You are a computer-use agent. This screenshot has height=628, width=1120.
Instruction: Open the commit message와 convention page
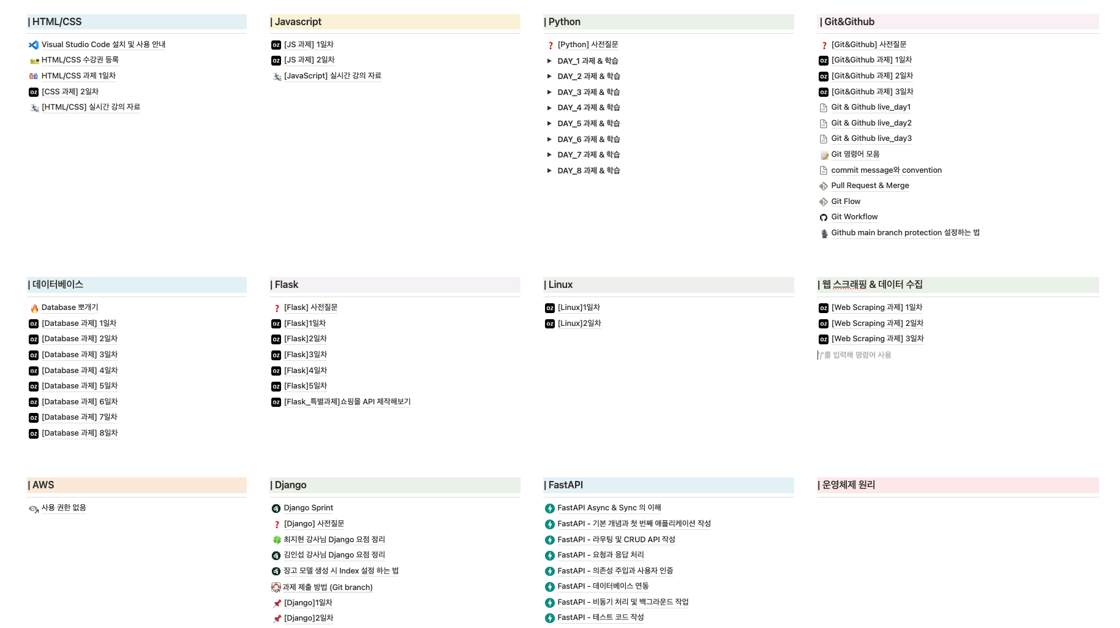pos(886,170)
